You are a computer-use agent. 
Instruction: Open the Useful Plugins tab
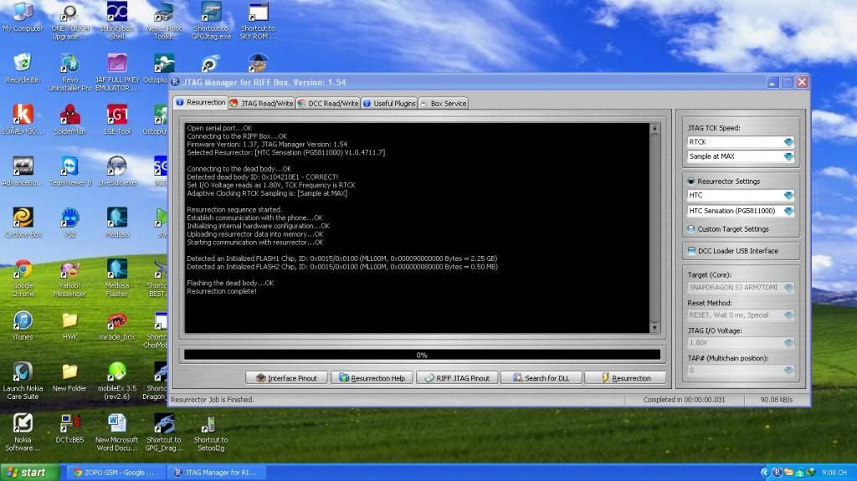pyautogui.click(x=389, y=103)
